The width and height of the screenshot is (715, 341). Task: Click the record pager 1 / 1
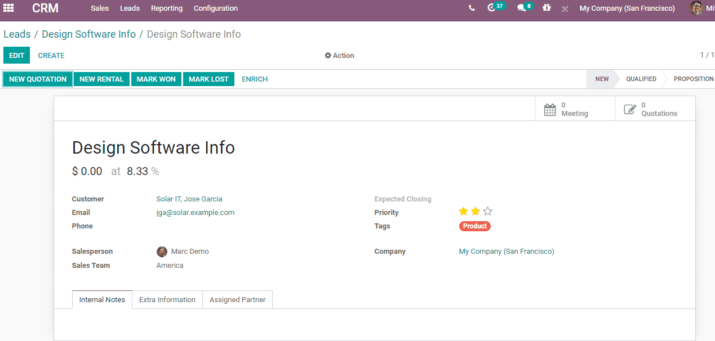(707, 55)
